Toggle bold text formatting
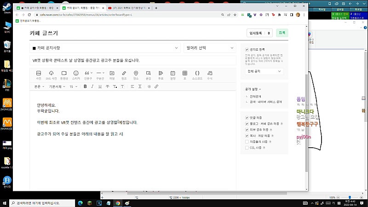The width and height of the screenshot is (368, 207). 85,86
